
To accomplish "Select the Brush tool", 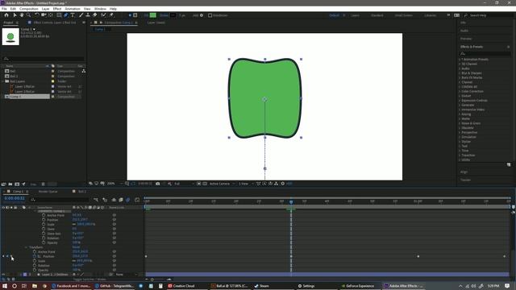I will [x=81, y=15].
